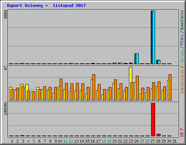186x145 pixels.
Task: Click the tall red kB bar for day 27
Action: click(153, 120)
